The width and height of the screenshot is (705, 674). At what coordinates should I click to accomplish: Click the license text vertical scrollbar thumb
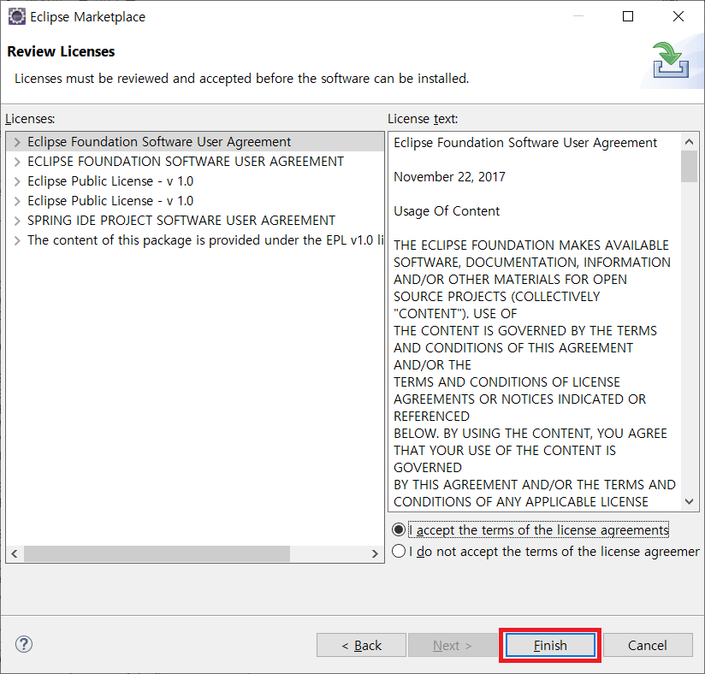point(689,167)
